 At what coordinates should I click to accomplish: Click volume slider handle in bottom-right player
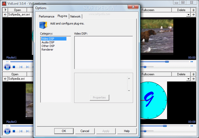[x=145, y=131]
